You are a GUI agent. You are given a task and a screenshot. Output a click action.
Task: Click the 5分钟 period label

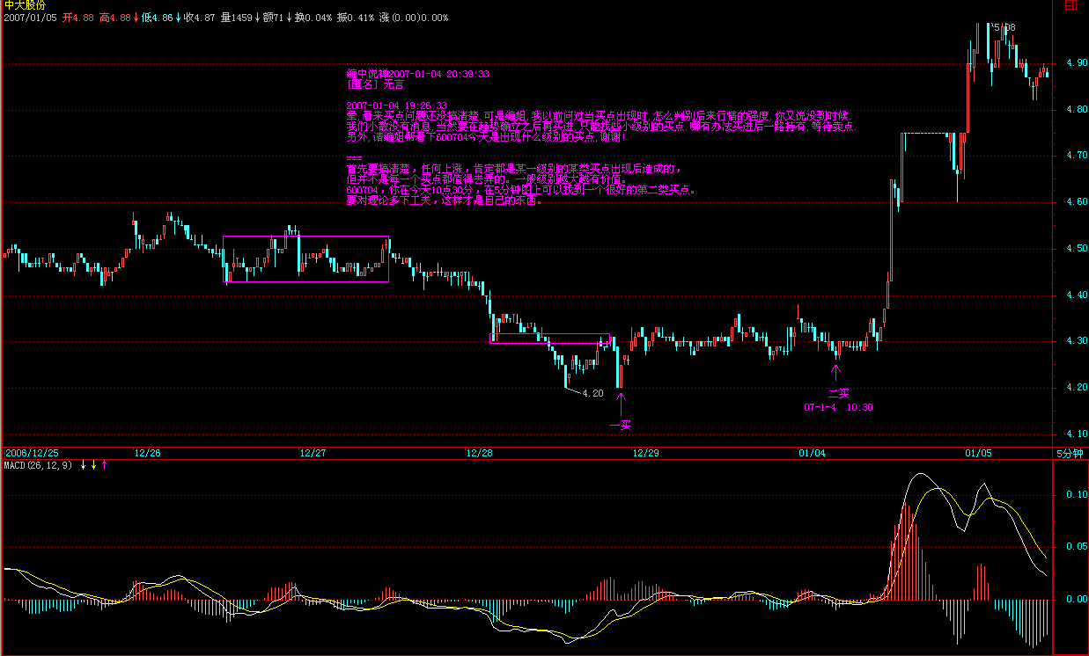(x=1070, y=453)
